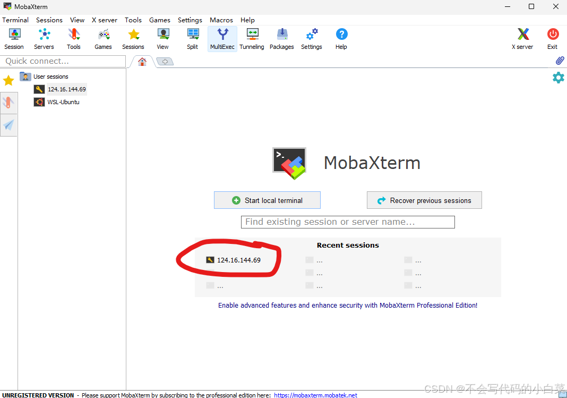Click the Exit power toolbar icon

[552, 39]
